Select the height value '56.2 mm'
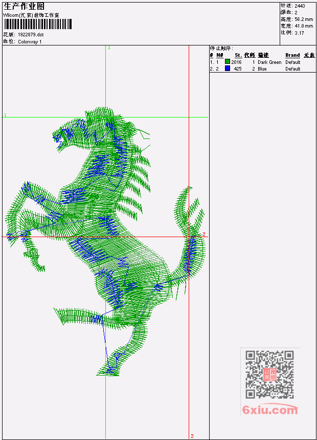The image size is (317, 440). pyautogui.click(x=304, y=19)
